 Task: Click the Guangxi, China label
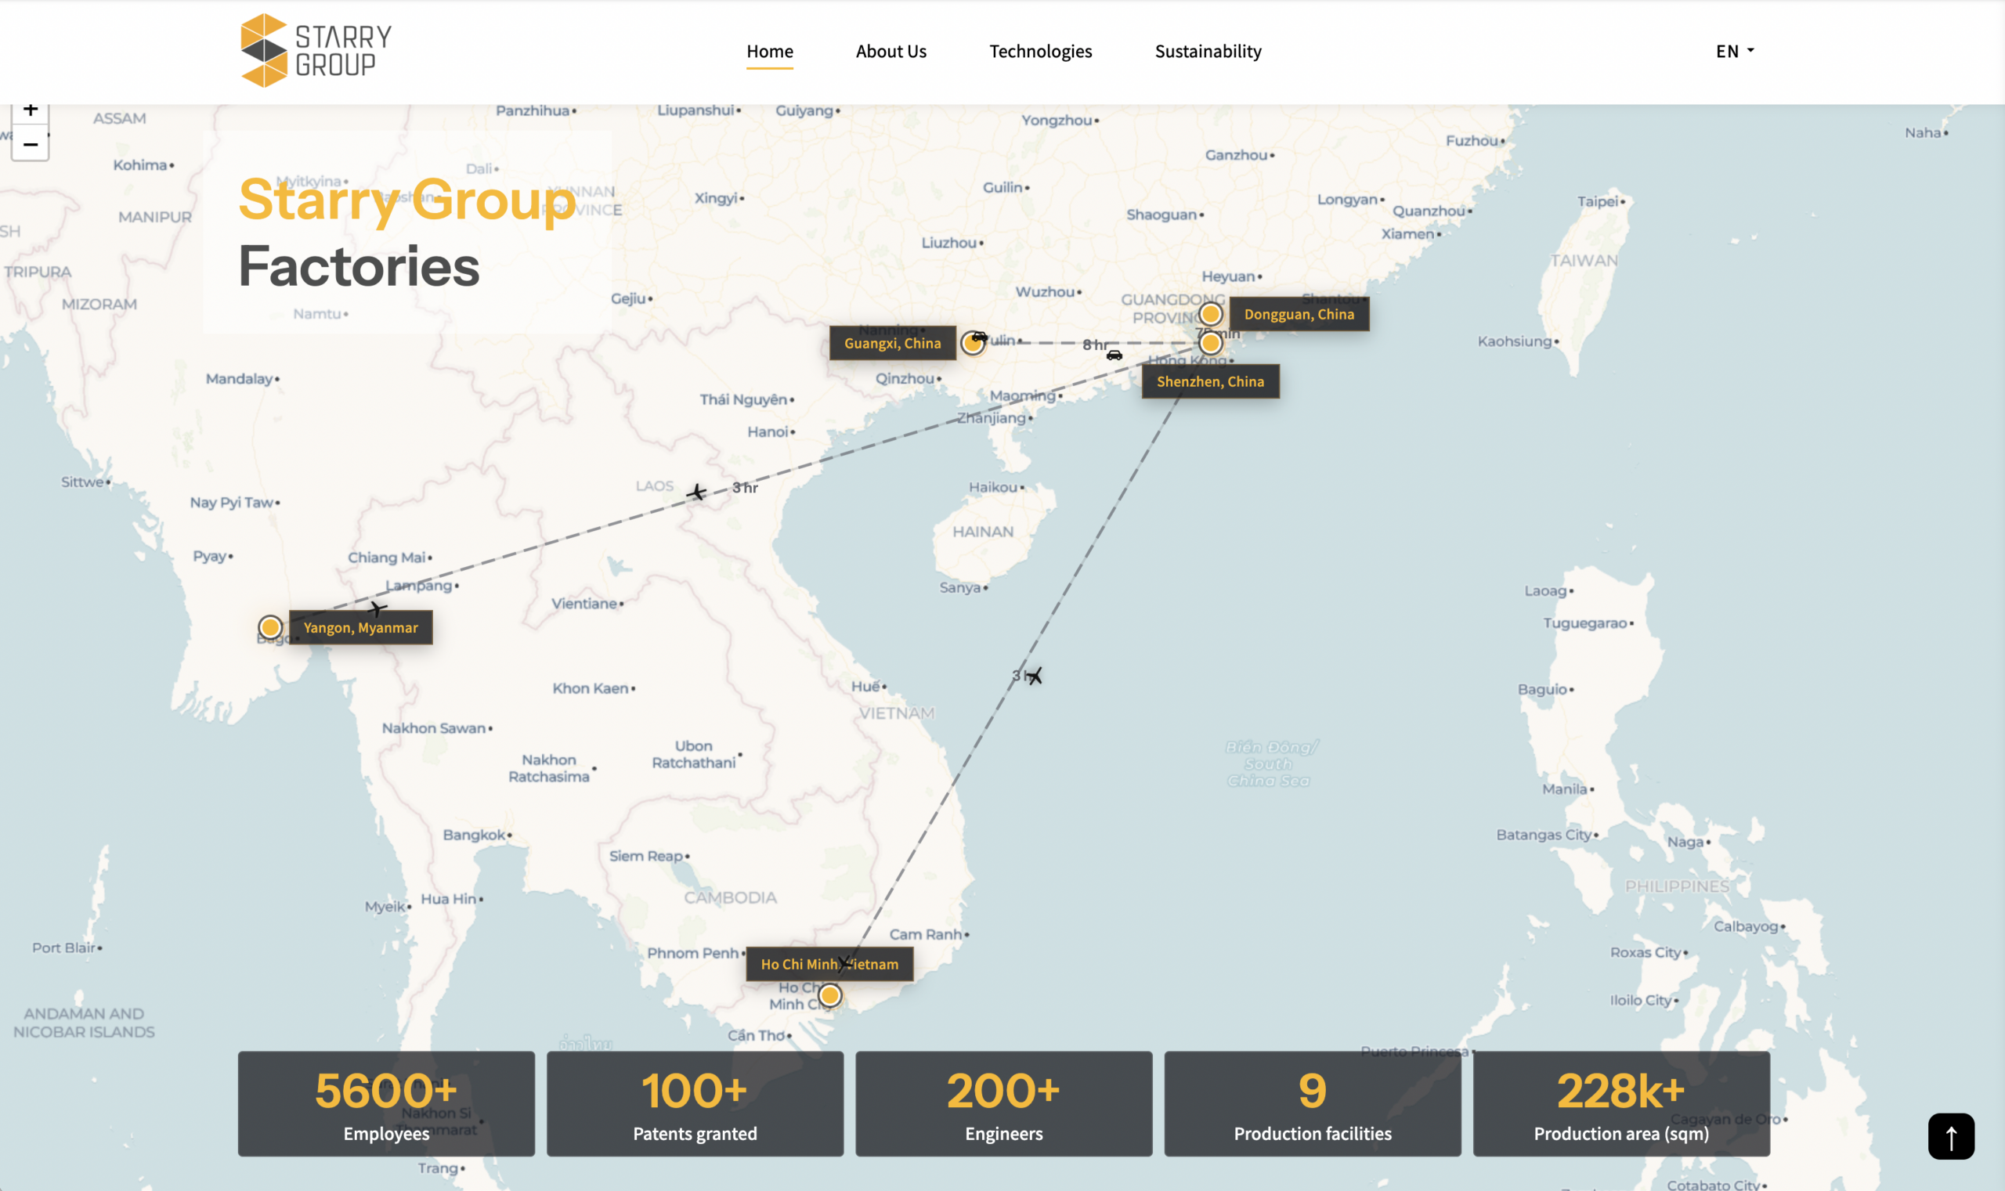[892, 344]
